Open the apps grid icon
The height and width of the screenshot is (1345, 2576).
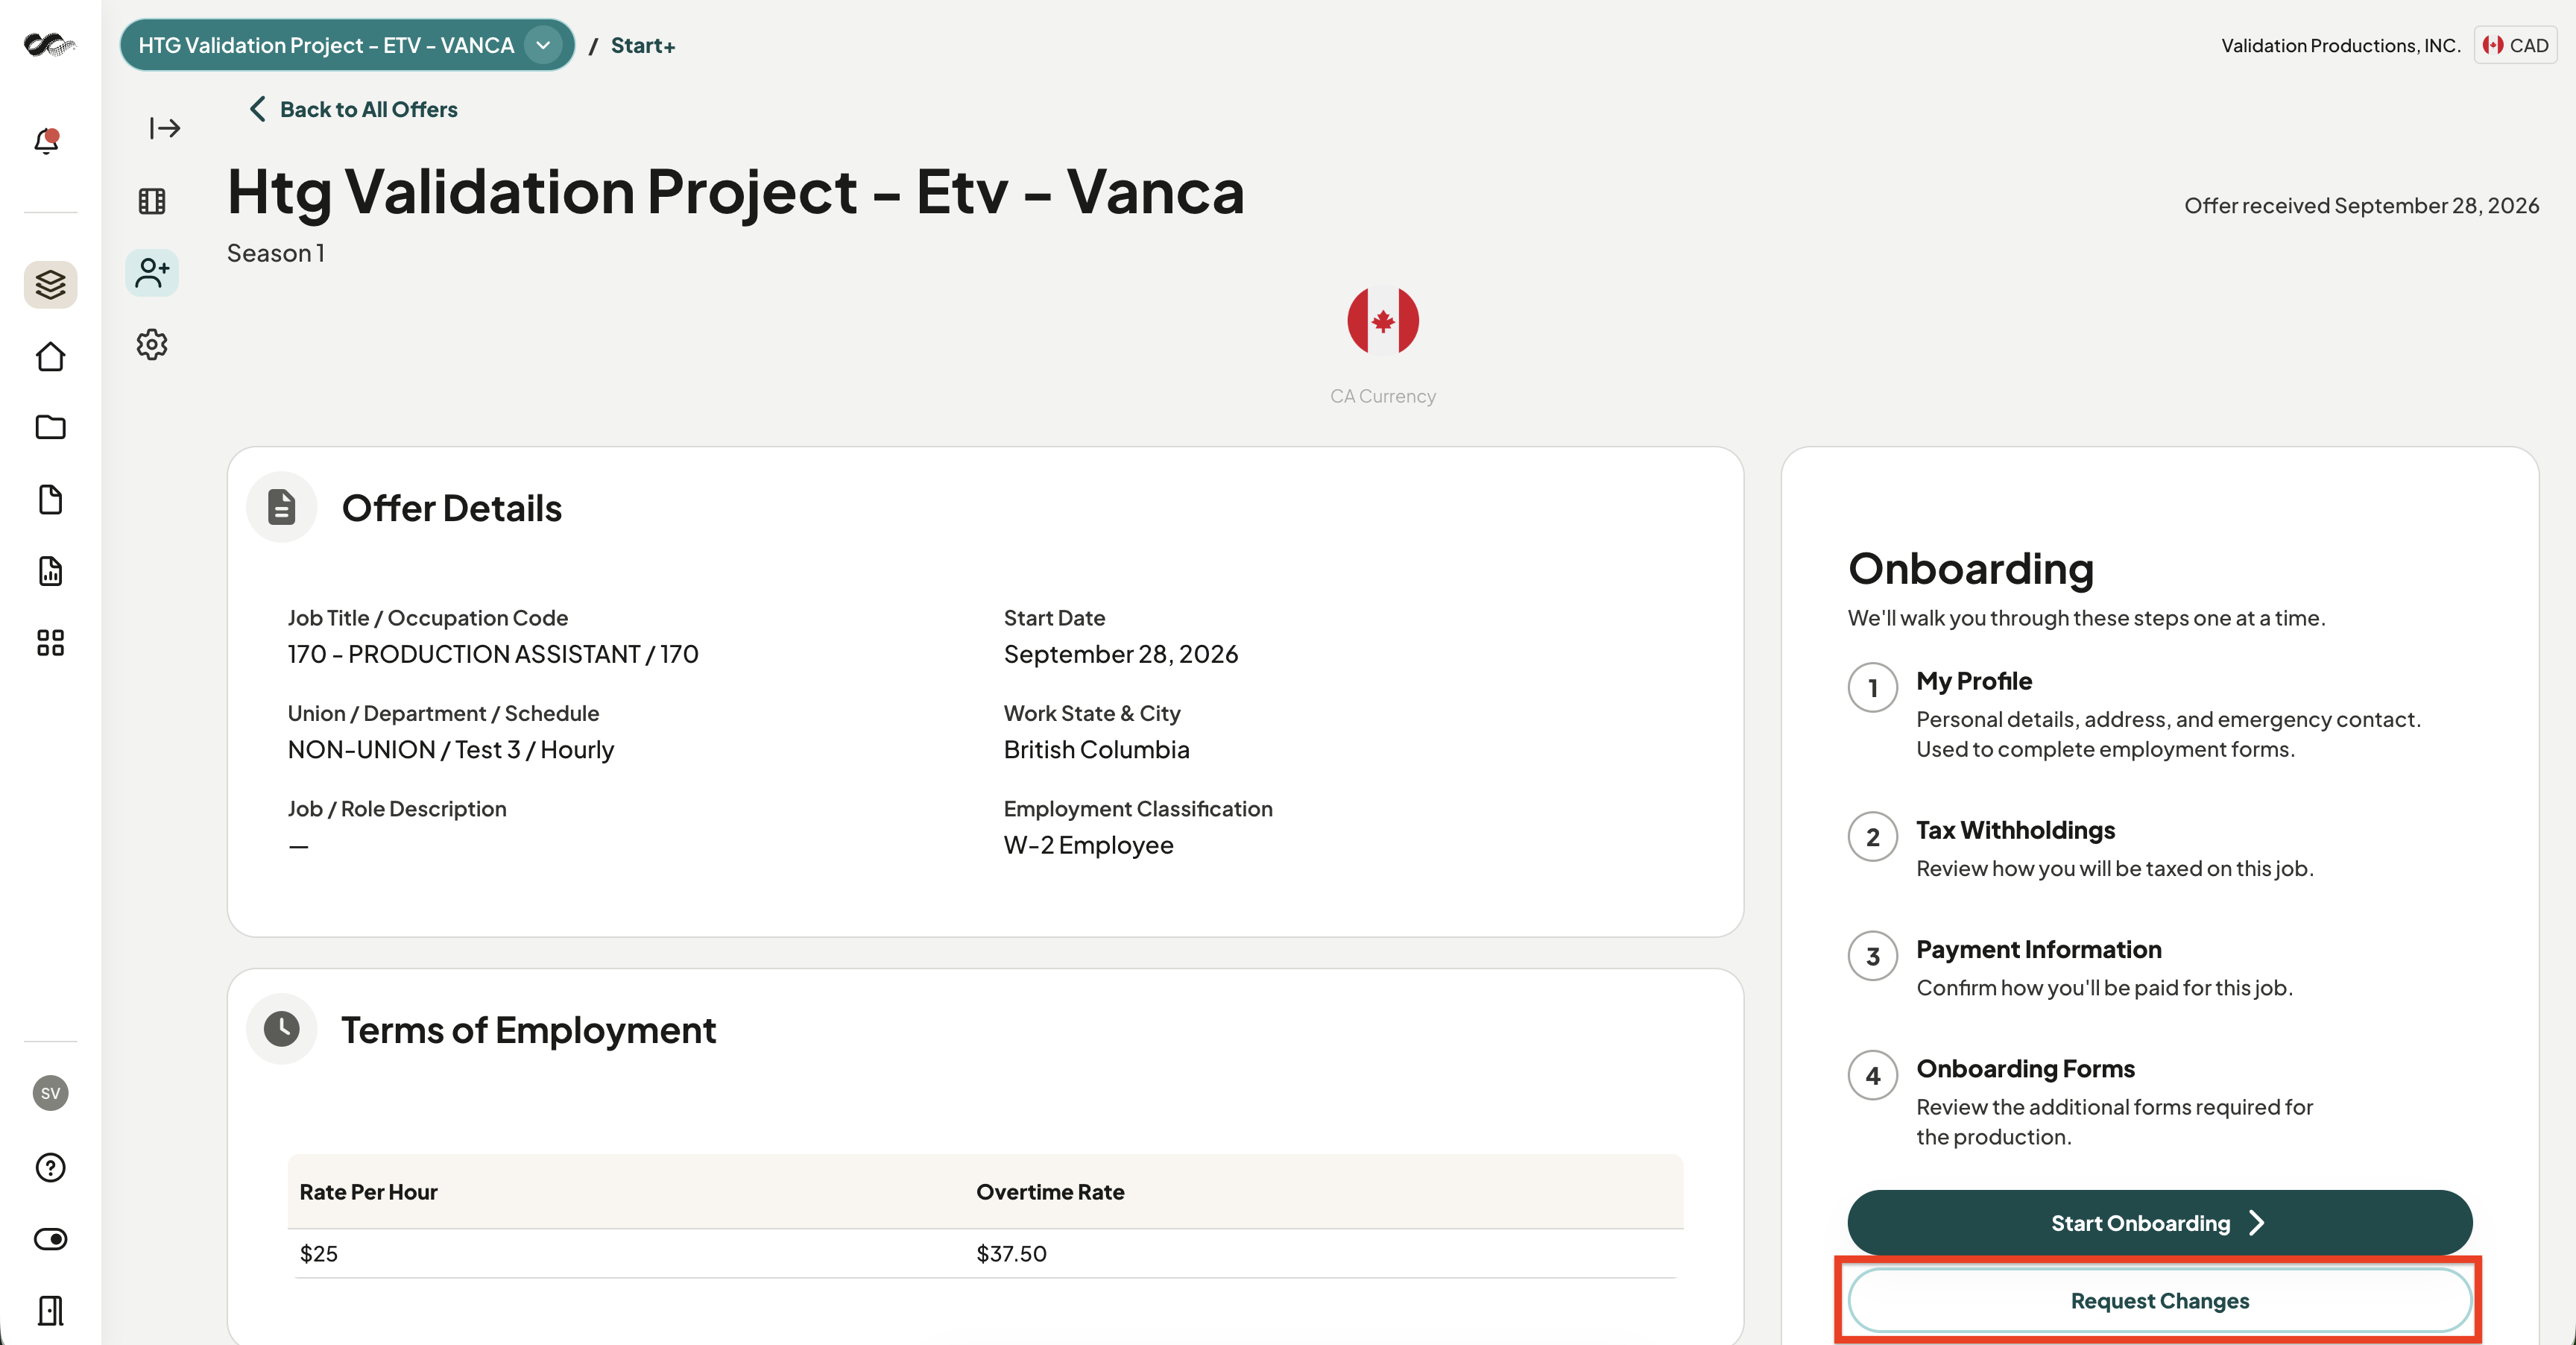point(50,643)
